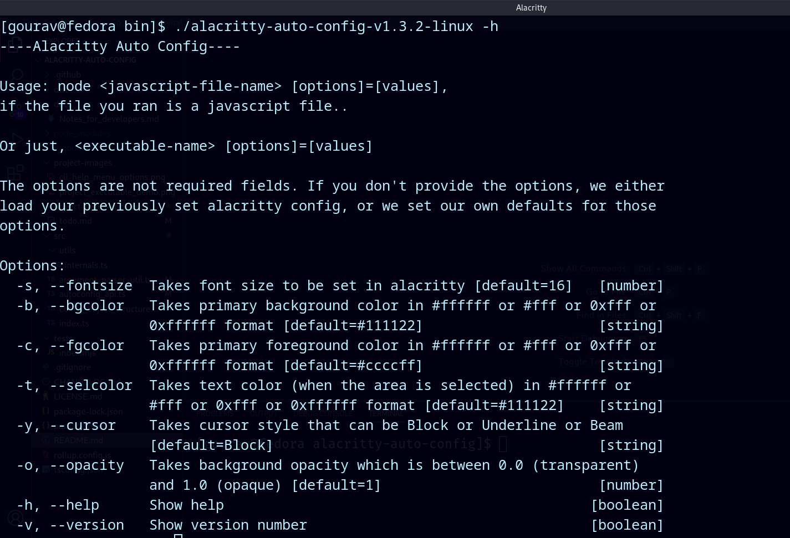Click the 'Show version number' description
790x538 pixels.
click(x=228, y=525)
